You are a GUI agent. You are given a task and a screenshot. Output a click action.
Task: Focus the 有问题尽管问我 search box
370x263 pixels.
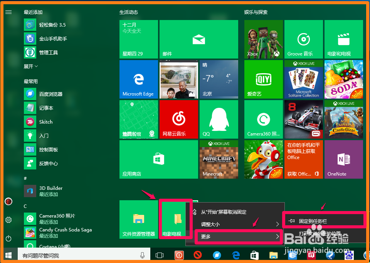click(x=84, y=255)
